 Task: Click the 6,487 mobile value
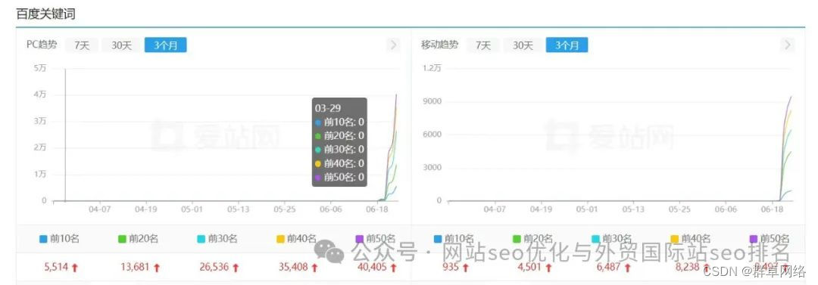click(609, 268)
